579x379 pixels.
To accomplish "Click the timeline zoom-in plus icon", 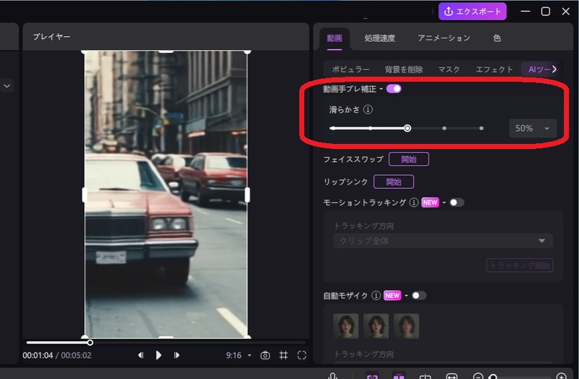I will coord(562,376).
